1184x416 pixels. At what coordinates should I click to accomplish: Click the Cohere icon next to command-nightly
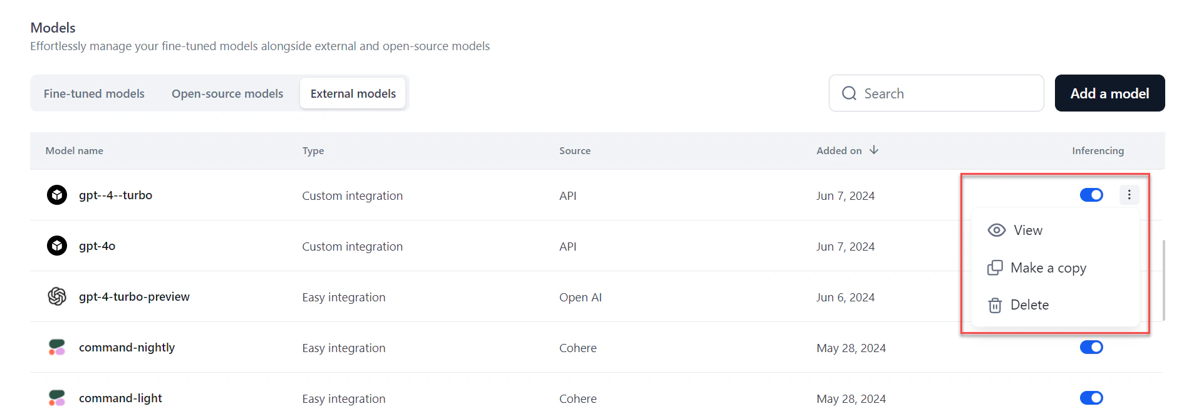click(56, 347)
